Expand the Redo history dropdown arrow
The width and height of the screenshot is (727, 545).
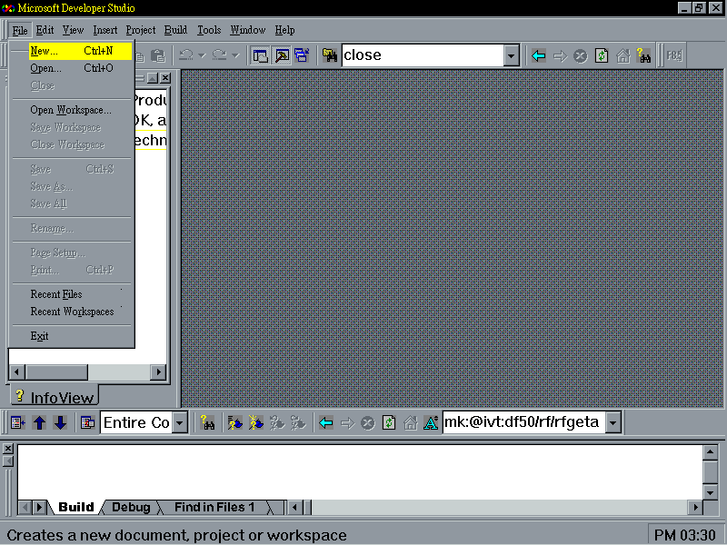[235, 55]
